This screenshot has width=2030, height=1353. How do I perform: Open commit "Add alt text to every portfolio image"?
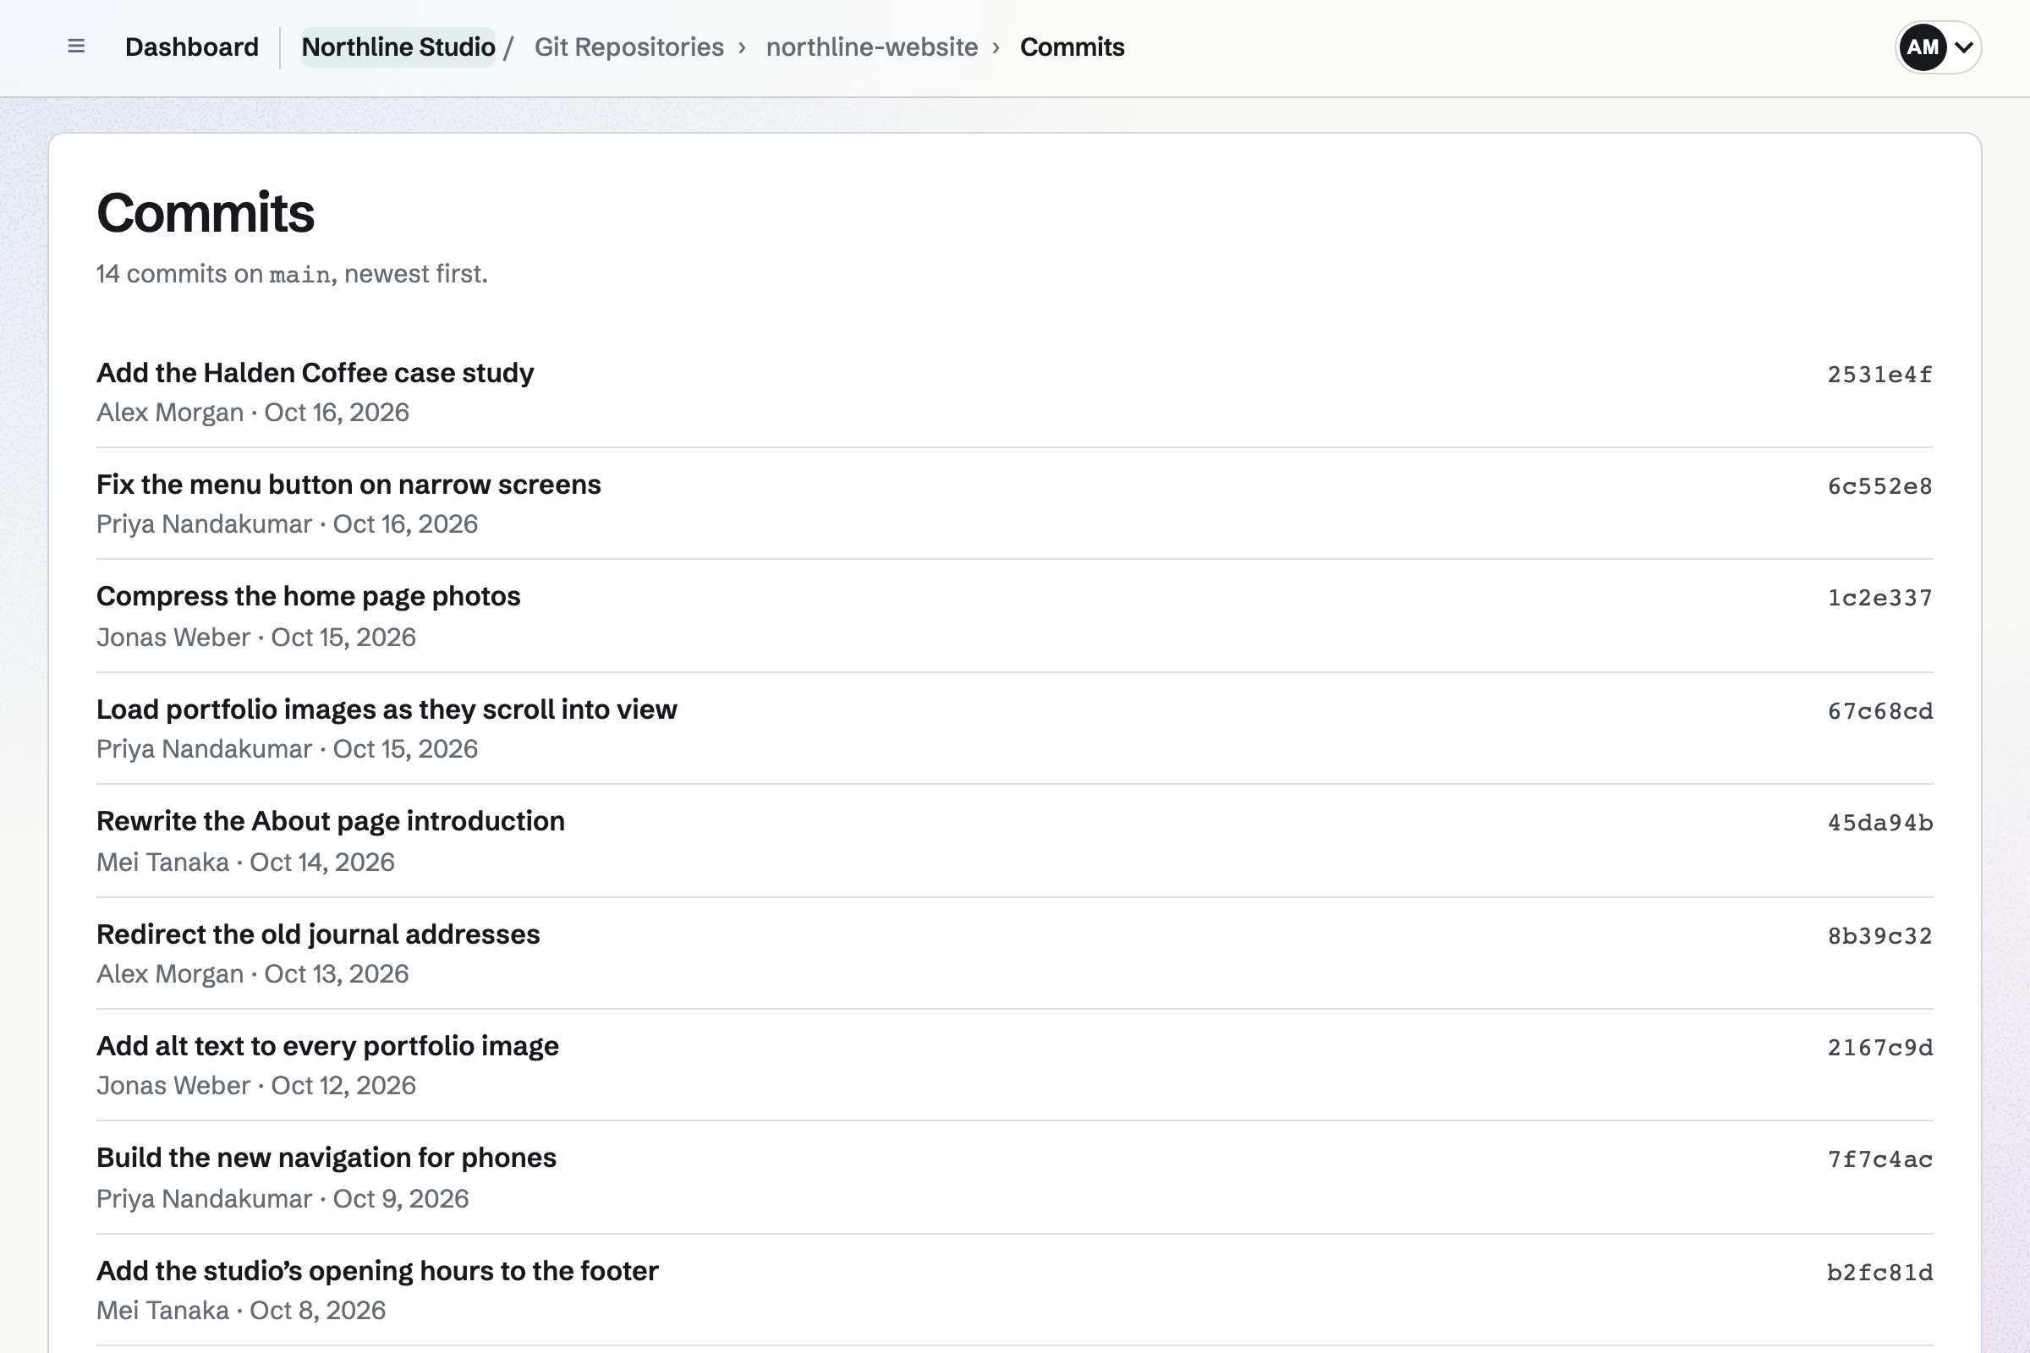[x=327, y=1046]
